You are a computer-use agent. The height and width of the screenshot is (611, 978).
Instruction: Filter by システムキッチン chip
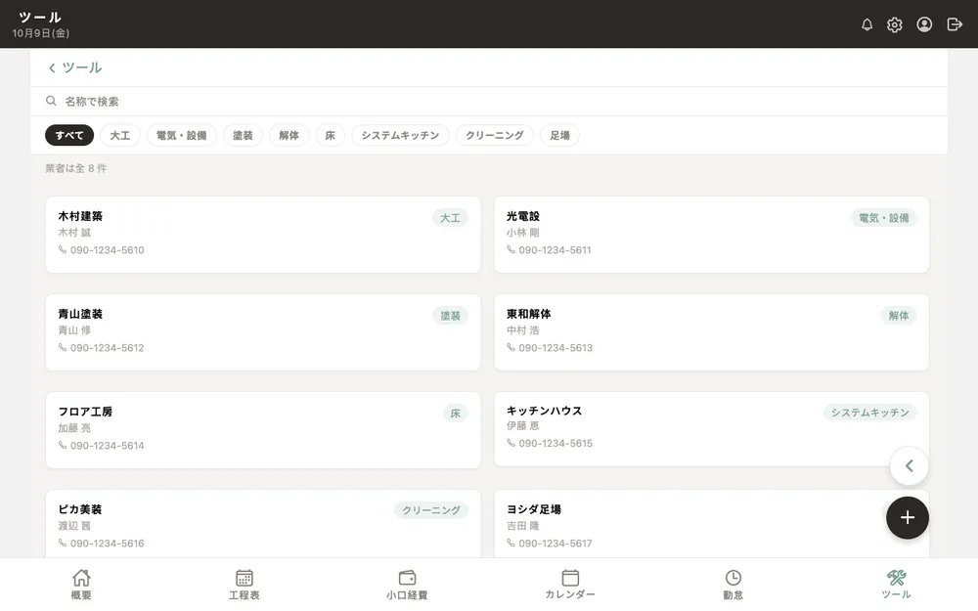[x=400, y=135]
